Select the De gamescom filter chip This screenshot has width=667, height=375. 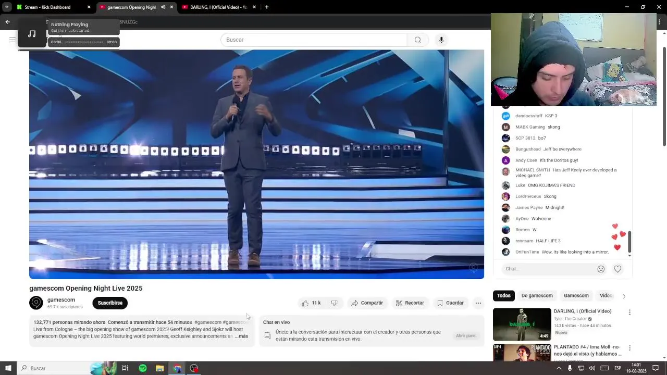point(537,295)
